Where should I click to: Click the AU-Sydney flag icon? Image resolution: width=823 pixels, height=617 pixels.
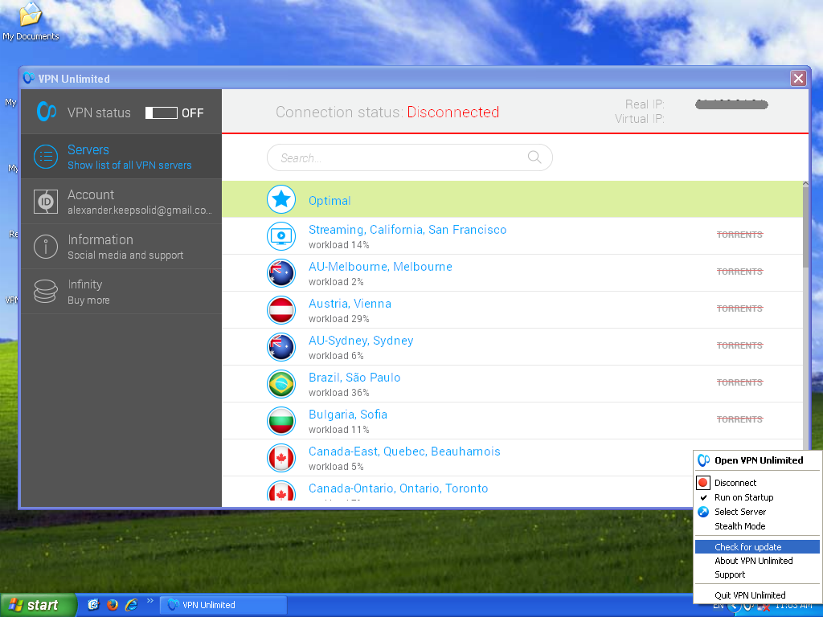(x=281, y=347)
